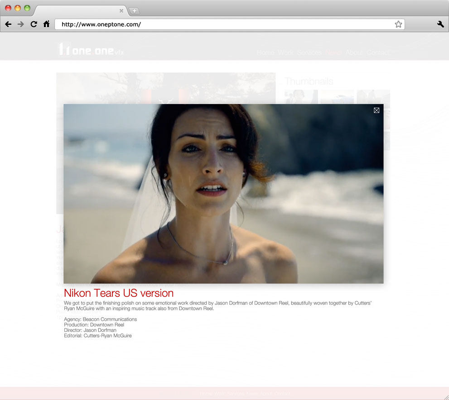Image resolution: width=449 pixels, height=400 pixels.
Task: Open the Work page in header navigation
Action: tap(285, 53)
